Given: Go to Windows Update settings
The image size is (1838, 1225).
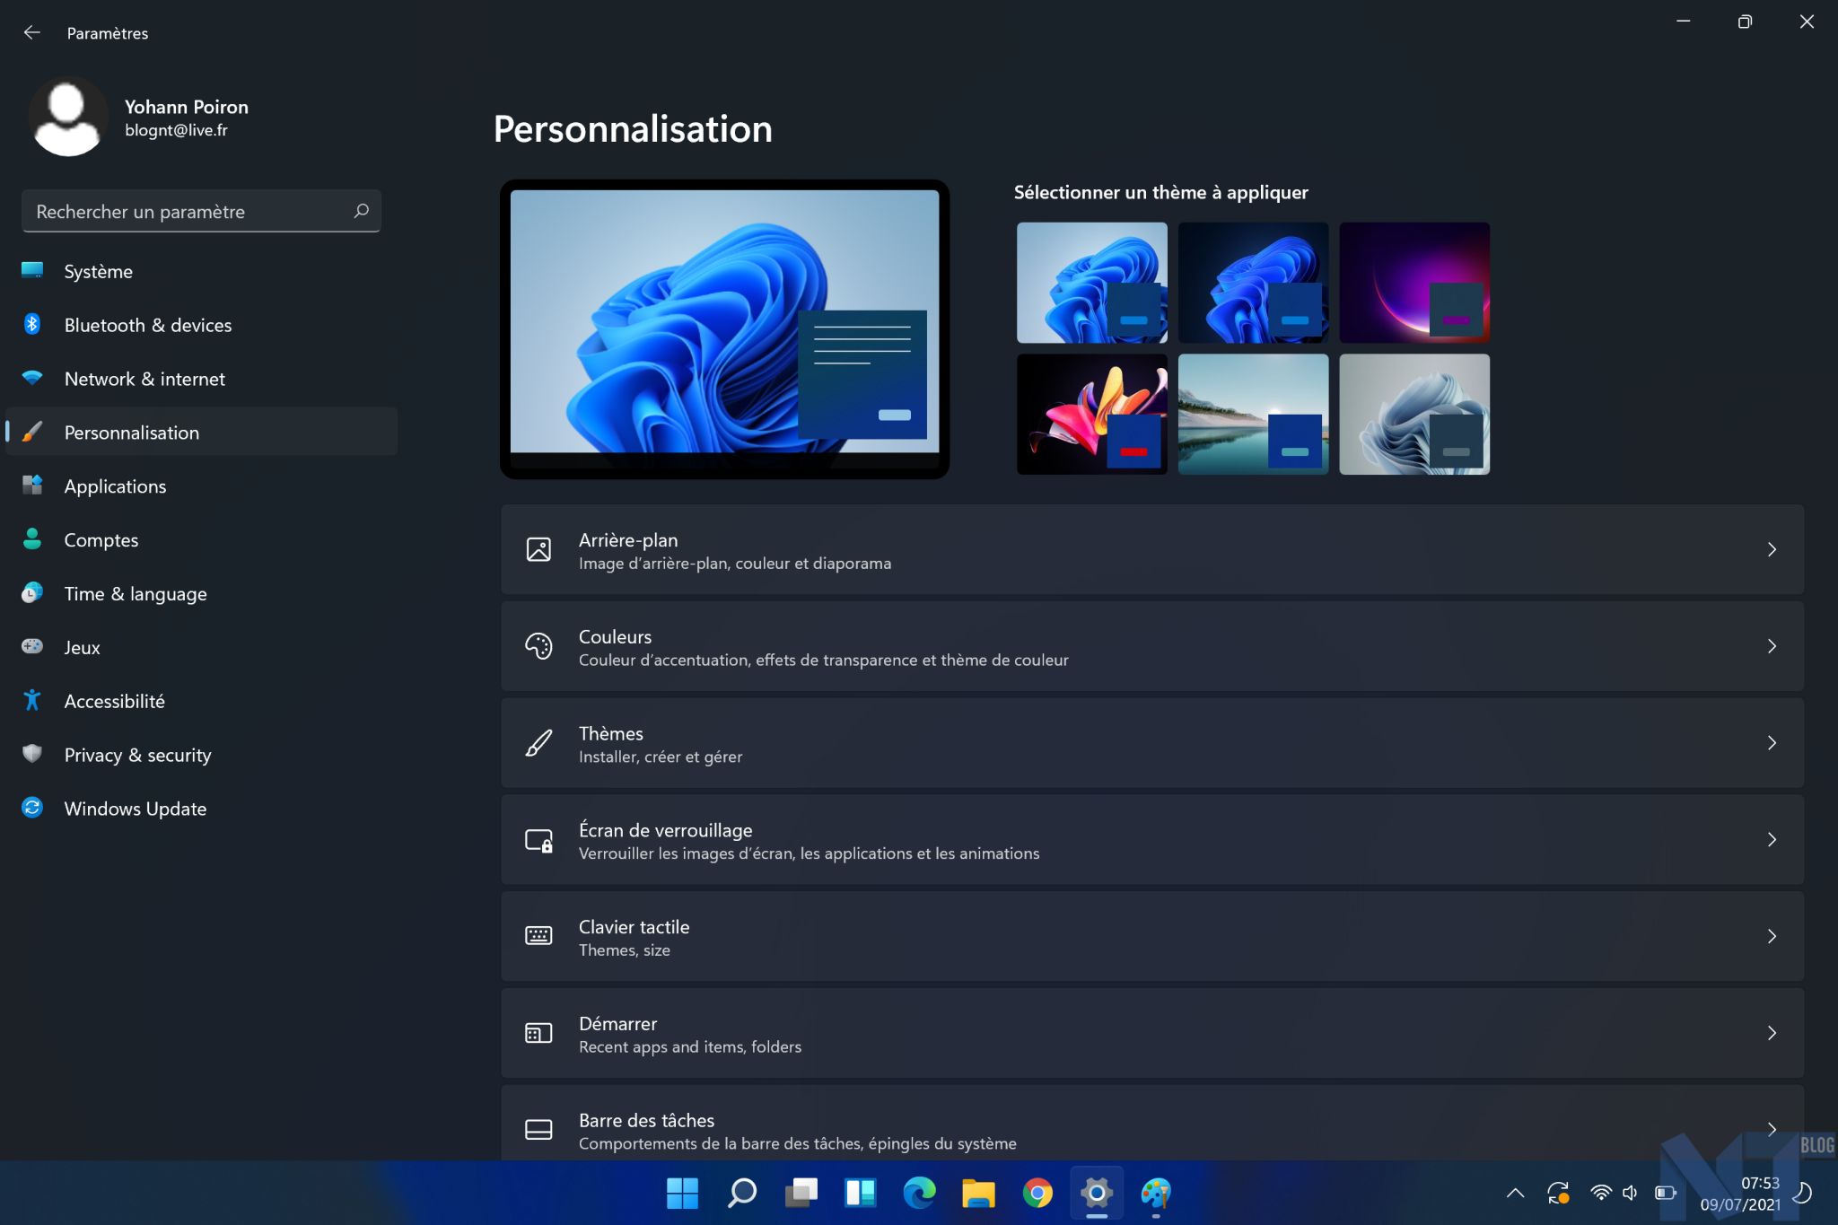Looking at the screenshot, I should 134,808.
